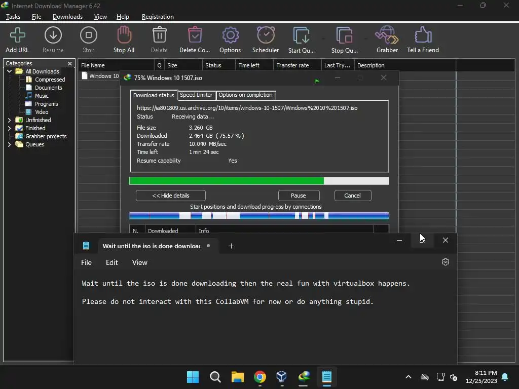Screen dimensions: 519x389
Task: Open the Tasks menu
Action: click(x=13, y=17)
